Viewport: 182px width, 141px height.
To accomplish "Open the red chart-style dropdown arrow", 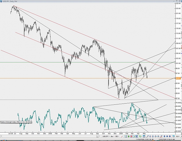I will [x=122, y=136].
